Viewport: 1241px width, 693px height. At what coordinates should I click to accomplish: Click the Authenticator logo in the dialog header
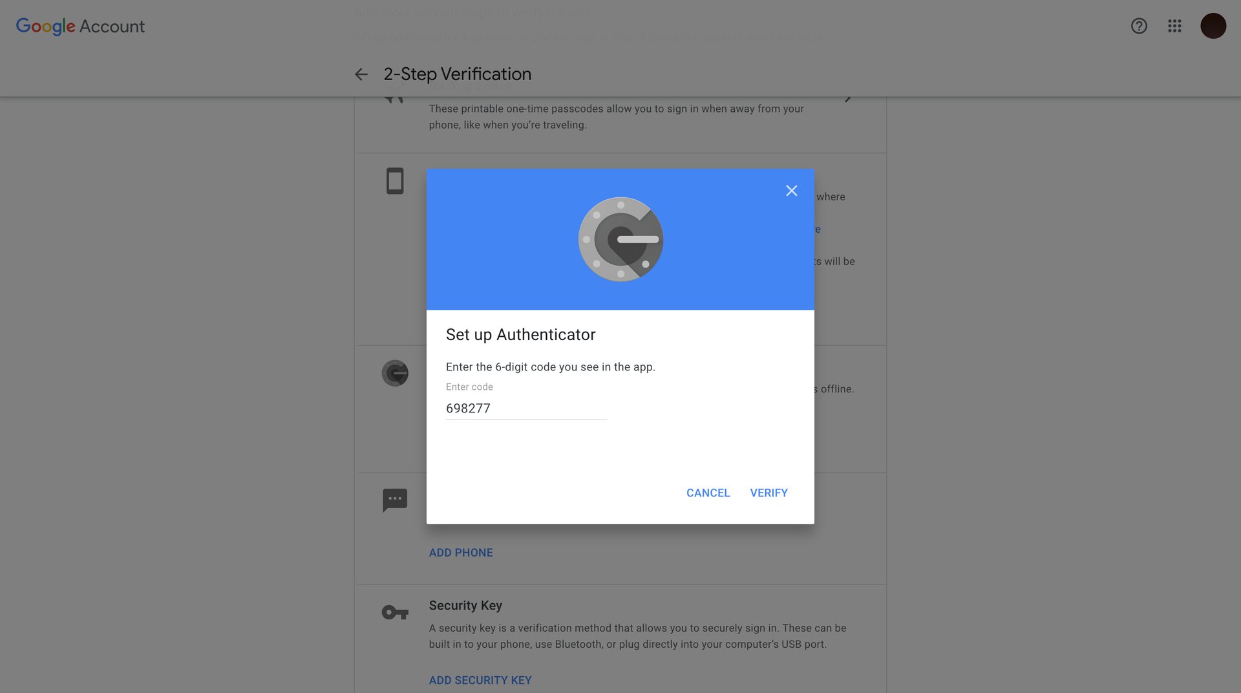620,239
